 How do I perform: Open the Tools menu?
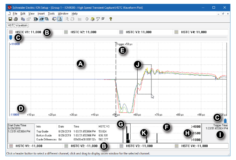tap(51, 13)
